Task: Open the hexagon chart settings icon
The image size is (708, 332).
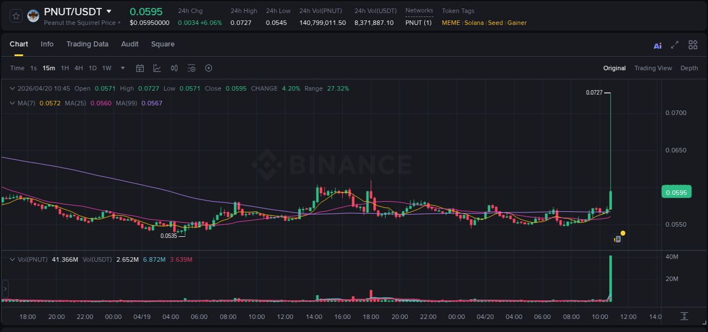Action: [x=208, y=68]
